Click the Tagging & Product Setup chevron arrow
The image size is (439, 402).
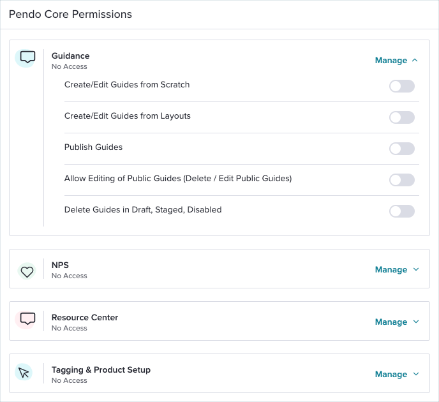[x=416, y=374]
